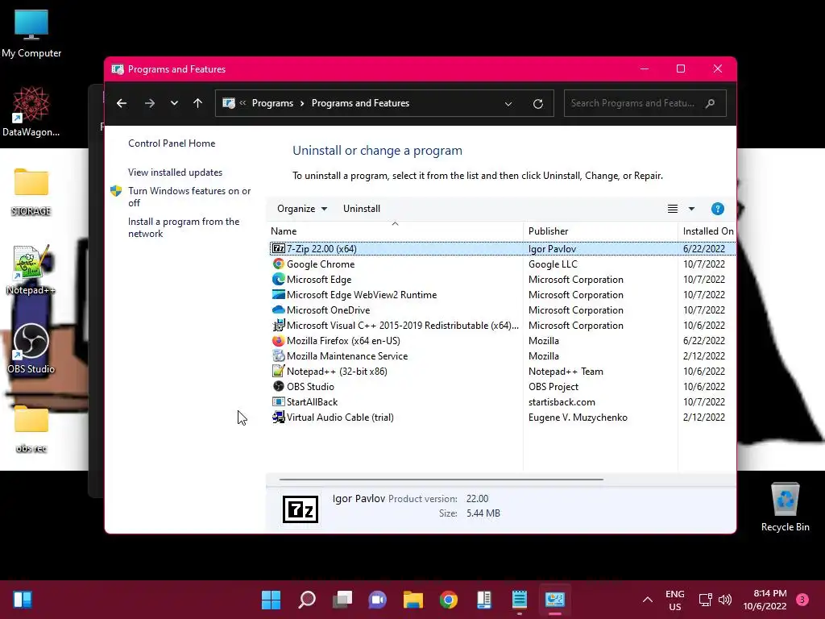Expand address bar history dropdown

tap(508, 104)
